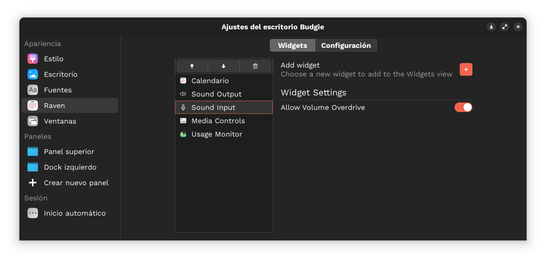Click the Fuentes Aa icon
Image resolution: width=546 pixels, height=262 pixels.
click(32, 90)
